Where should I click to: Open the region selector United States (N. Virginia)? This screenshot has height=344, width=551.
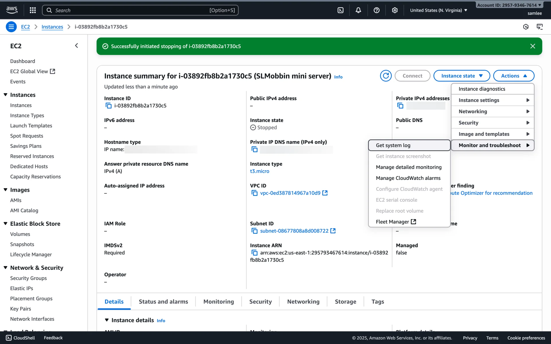tap(438, 10)
